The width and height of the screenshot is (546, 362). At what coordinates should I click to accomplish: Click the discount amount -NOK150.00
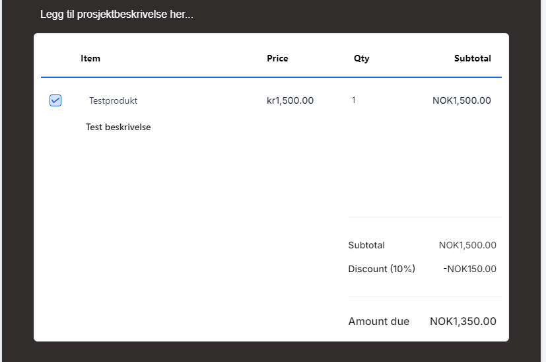pyautogui.click(x=469, y=269)
